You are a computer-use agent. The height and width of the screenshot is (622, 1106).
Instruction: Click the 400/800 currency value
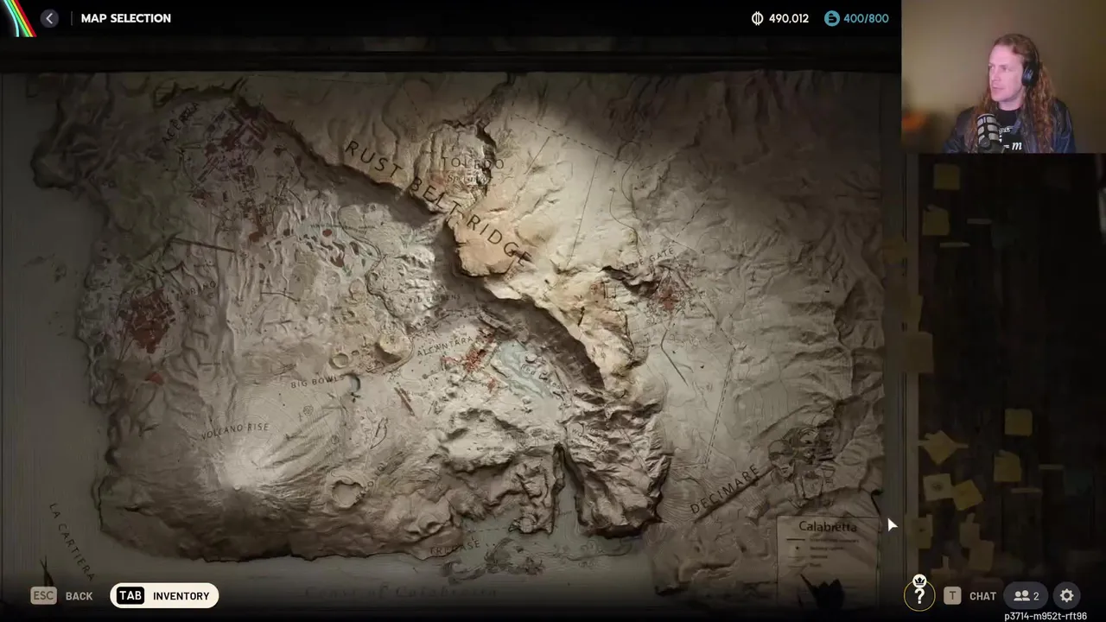click(866, 18)
